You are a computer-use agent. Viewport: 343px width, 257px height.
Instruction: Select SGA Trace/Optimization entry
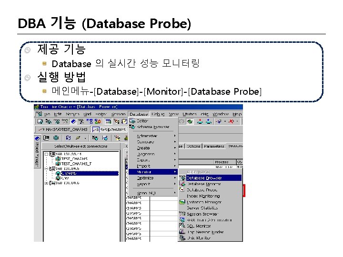tap(210, 220)
